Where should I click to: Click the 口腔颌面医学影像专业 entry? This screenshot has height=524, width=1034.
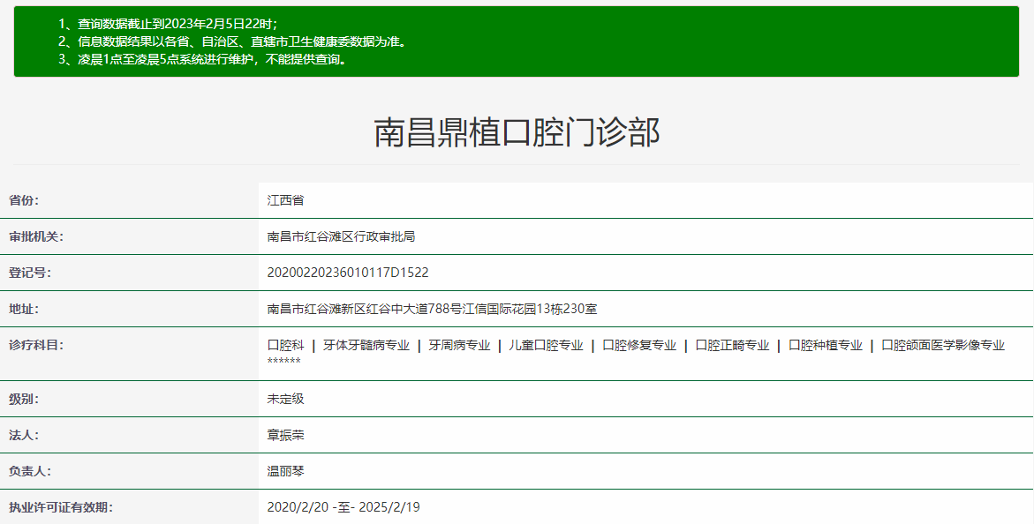pyautogui.click(x=943, y=346)
